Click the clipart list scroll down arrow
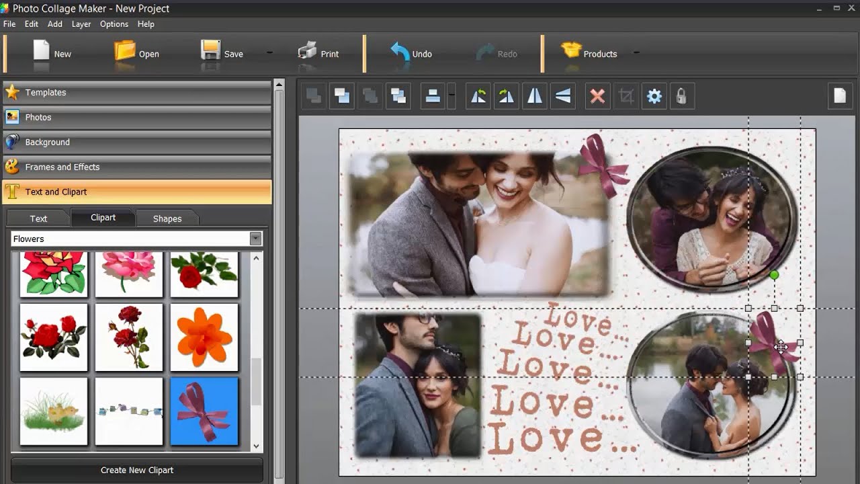The height and width of the screenshot is (484, 860). (256, 446)
